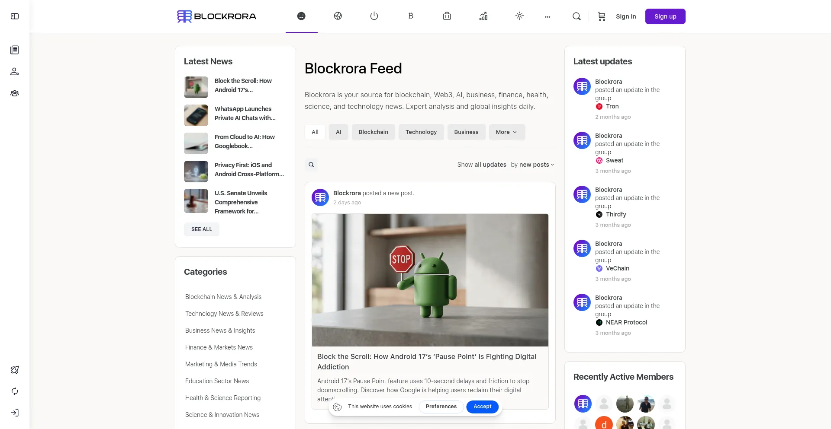Click the login arrow sidebar icon
The image size is (831, 429).
pyautogui.click(x=15, y=413)
